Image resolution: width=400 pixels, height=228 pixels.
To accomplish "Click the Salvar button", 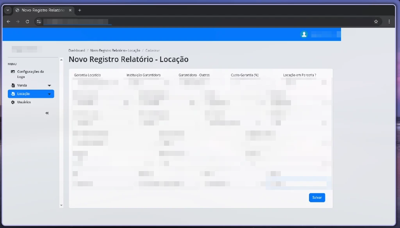I will (317, 198).
